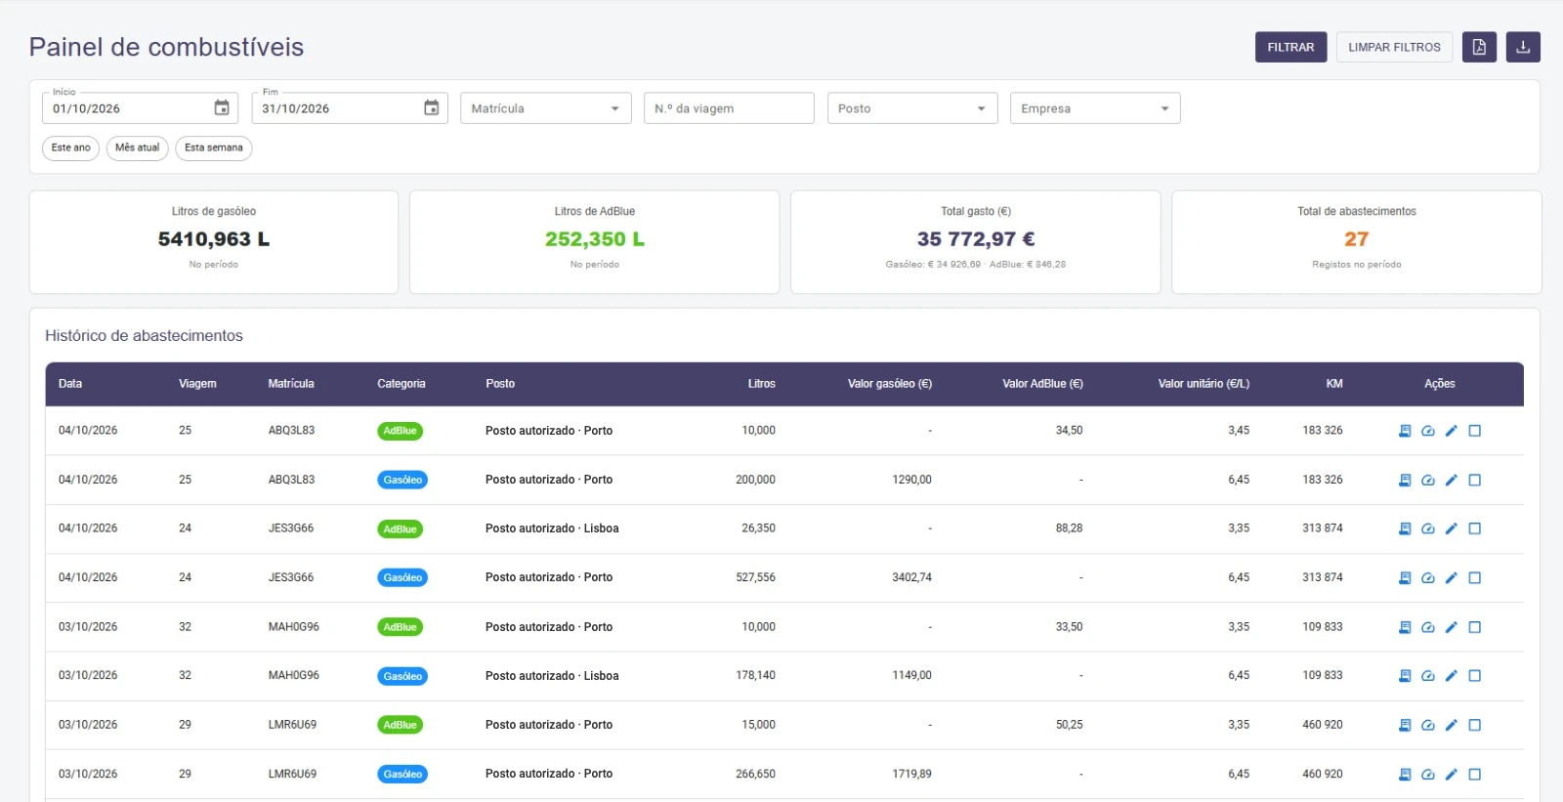Edit the ABQ3L83 AdBlue refuelling record
Image resolution: width=1563 pixels, height=802 pixels.
coord(1452,431)
